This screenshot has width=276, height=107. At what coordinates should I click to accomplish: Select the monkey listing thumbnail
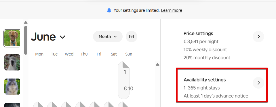click(12, 62)
